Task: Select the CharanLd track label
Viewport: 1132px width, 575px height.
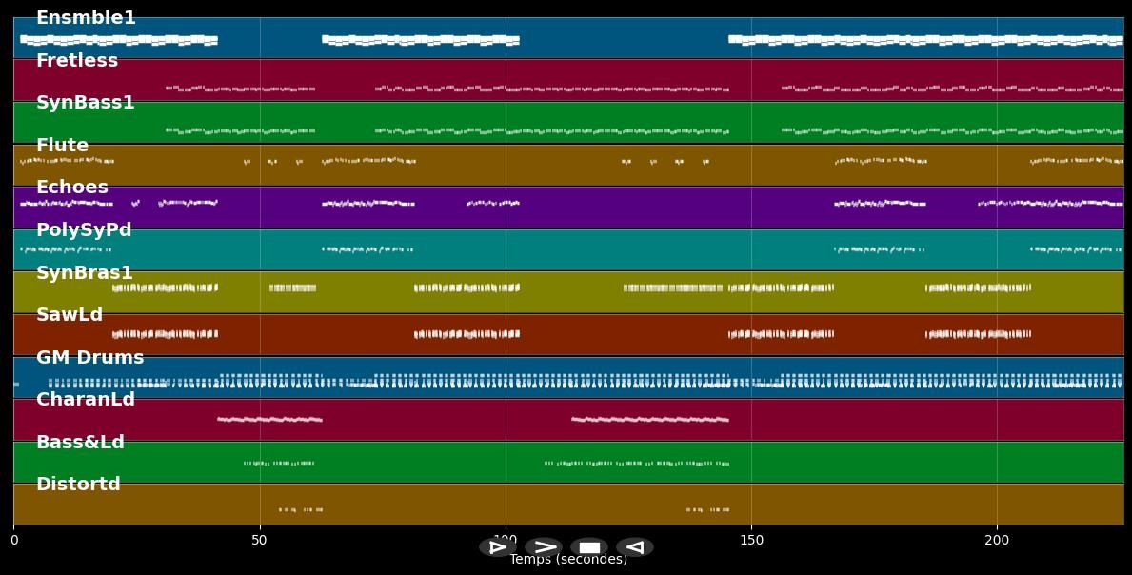Action: 86,400
